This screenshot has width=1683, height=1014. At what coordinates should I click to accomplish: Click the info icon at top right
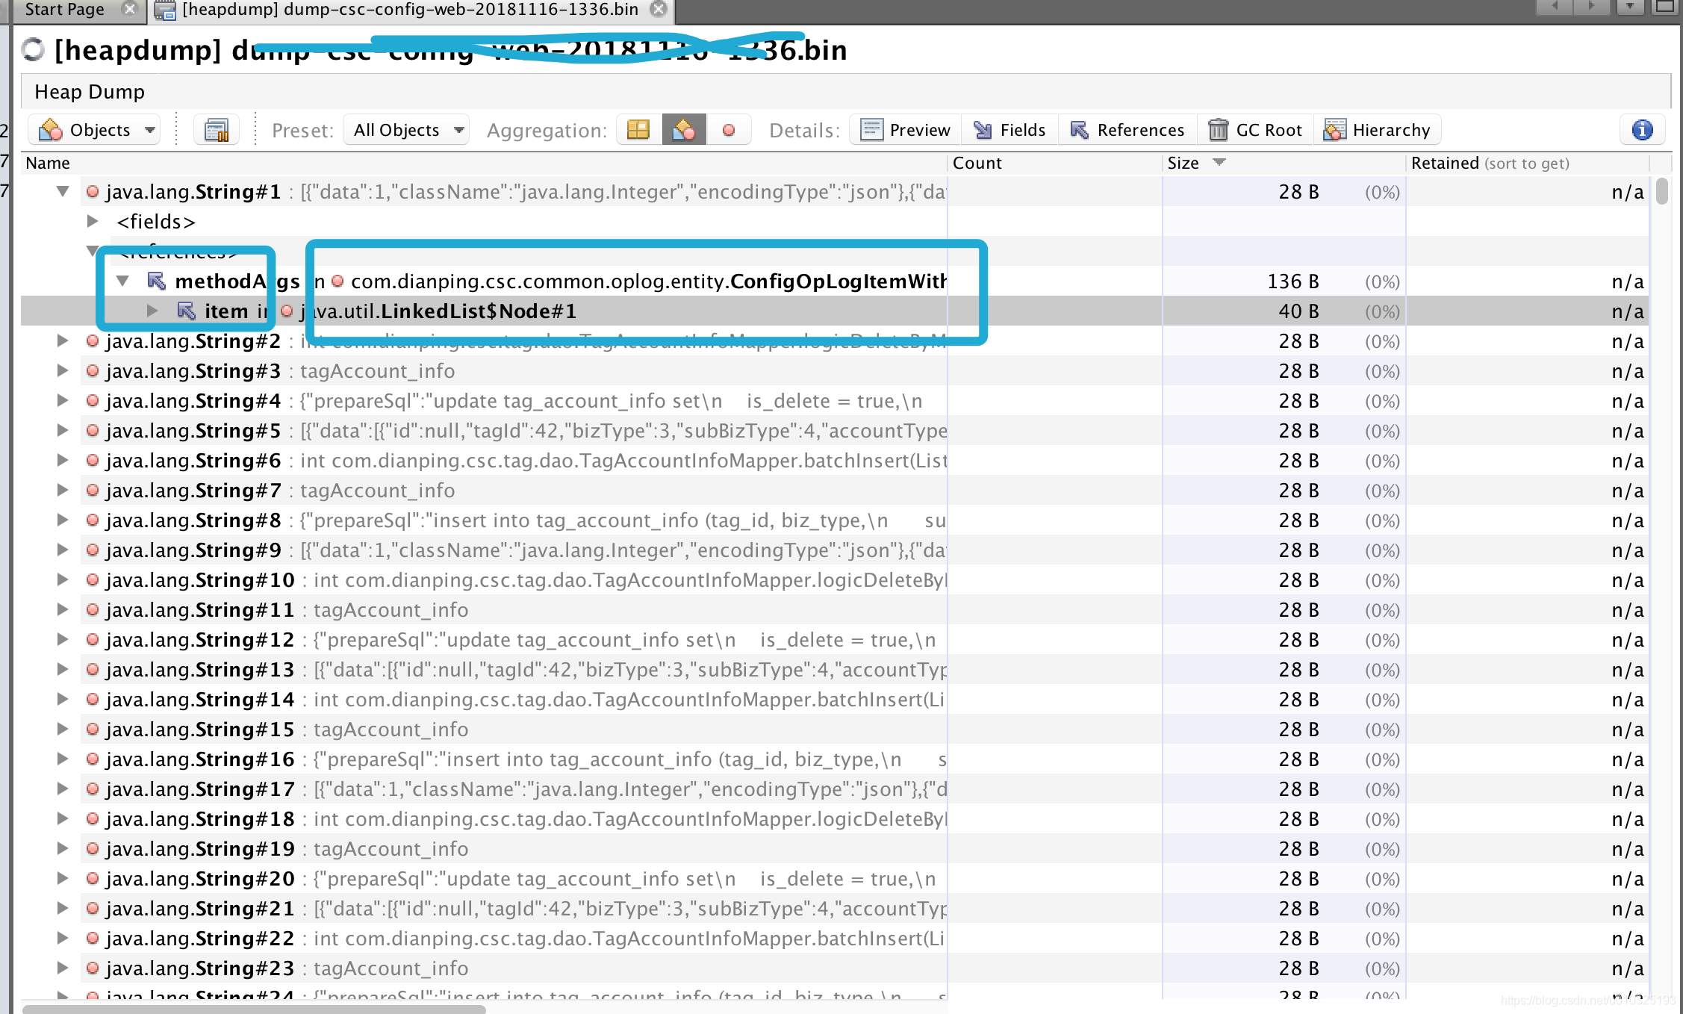point(1641,129)
